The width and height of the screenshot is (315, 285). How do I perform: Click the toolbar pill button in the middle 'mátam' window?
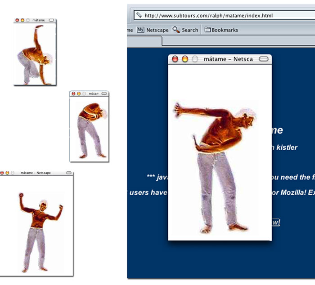point(104,94)
